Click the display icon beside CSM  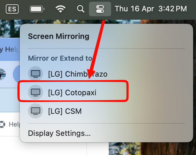tap(35, 111)
